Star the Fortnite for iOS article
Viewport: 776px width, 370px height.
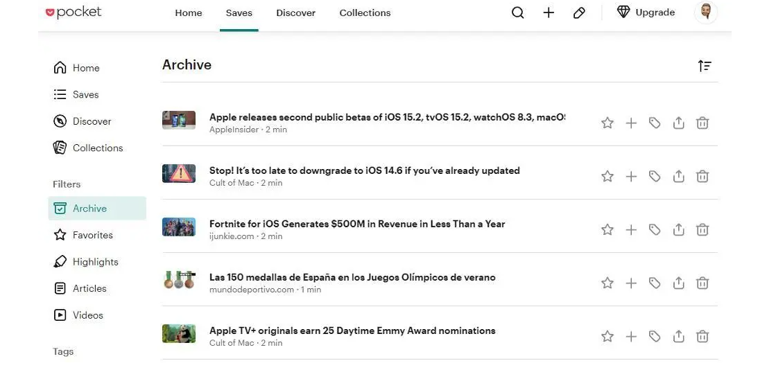coord(607,229)
